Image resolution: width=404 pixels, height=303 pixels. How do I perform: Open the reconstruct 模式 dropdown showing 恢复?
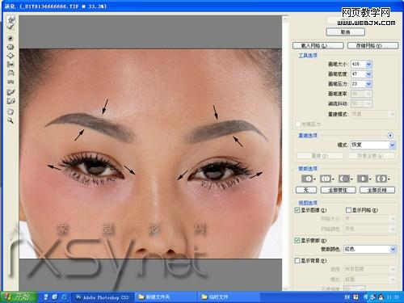pyautogui.click(x=373, y=145)
